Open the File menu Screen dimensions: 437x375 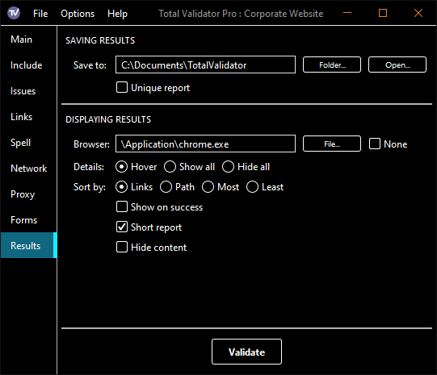tap(40, 14)
